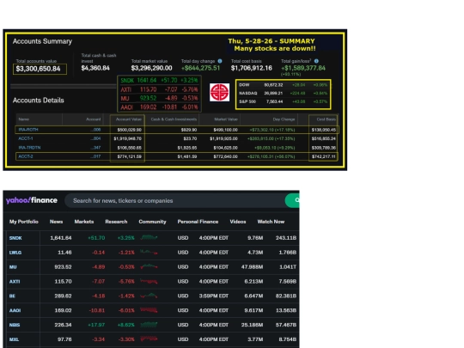Open Personal Finance menu
The height and width of the screenshot is (348, 464).
tap(198, 222)
